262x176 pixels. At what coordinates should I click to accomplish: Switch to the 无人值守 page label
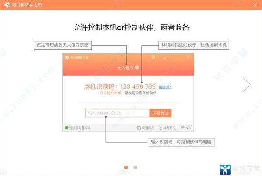click(x=125, y=67)
